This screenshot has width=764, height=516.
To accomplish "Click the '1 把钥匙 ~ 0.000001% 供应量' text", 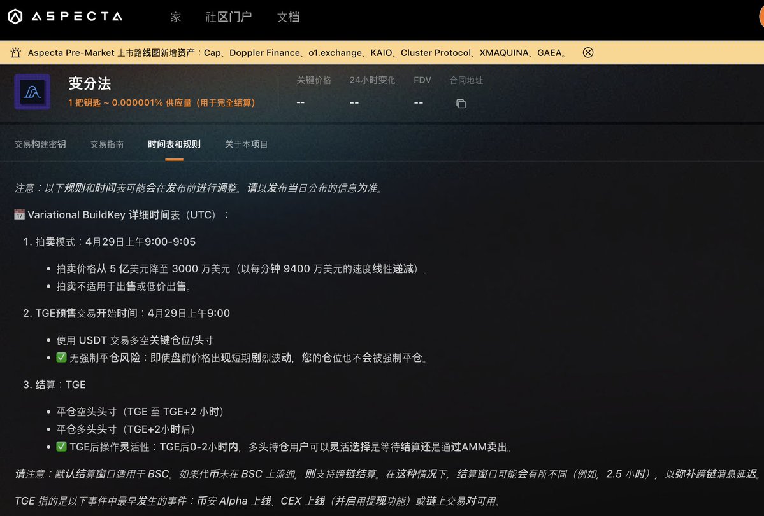I will point(162,102).
